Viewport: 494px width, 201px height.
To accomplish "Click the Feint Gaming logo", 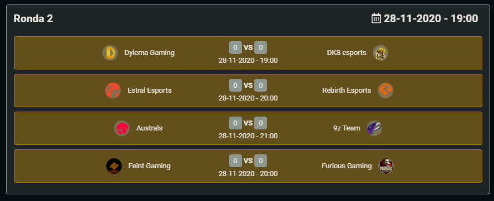I will click(114, 166).
